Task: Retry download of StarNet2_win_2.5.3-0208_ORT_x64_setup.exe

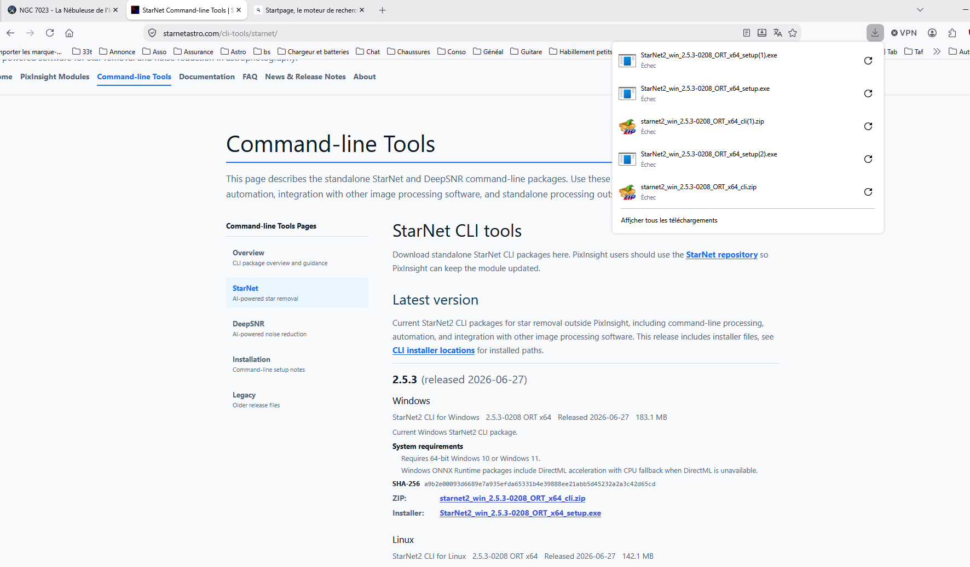Action: pyautogui.click(x=868, y=93)
